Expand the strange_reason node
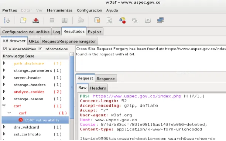226x141 pixels. pyautogui.click(x=4, y=99)
